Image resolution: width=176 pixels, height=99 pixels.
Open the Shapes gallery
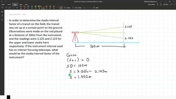[67, 8]
